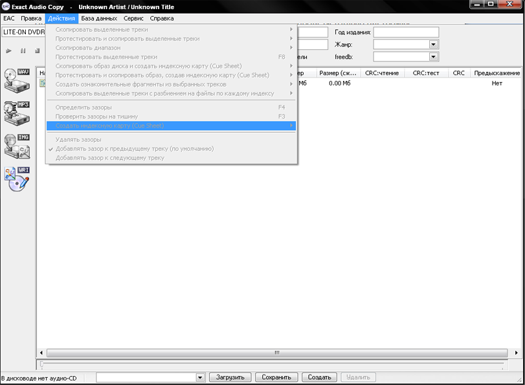Open the EAC menu

[x=9, y=18]
